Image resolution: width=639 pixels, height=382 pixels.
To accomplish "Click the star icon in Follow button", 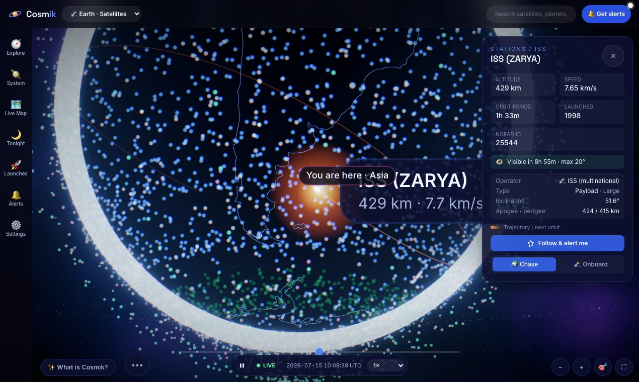I will tap(531, 243).
